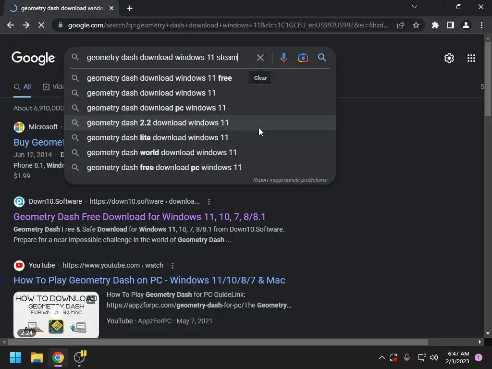The width and height of the screenshot is (492, 369).
Task: Open Google quick settings gear
Action: pos(449,58)
